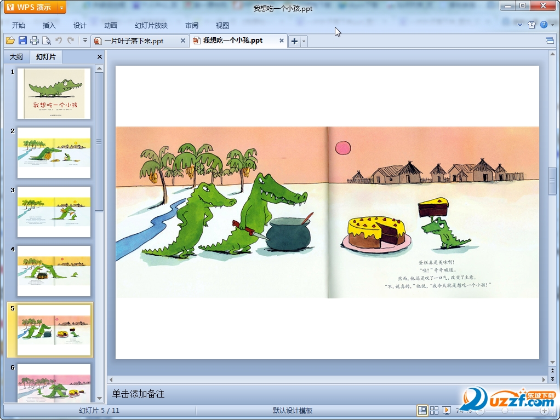This screenshot has width=560, height=420.
Task: Select slide 6 thumbnail
Action: (54, 383)
